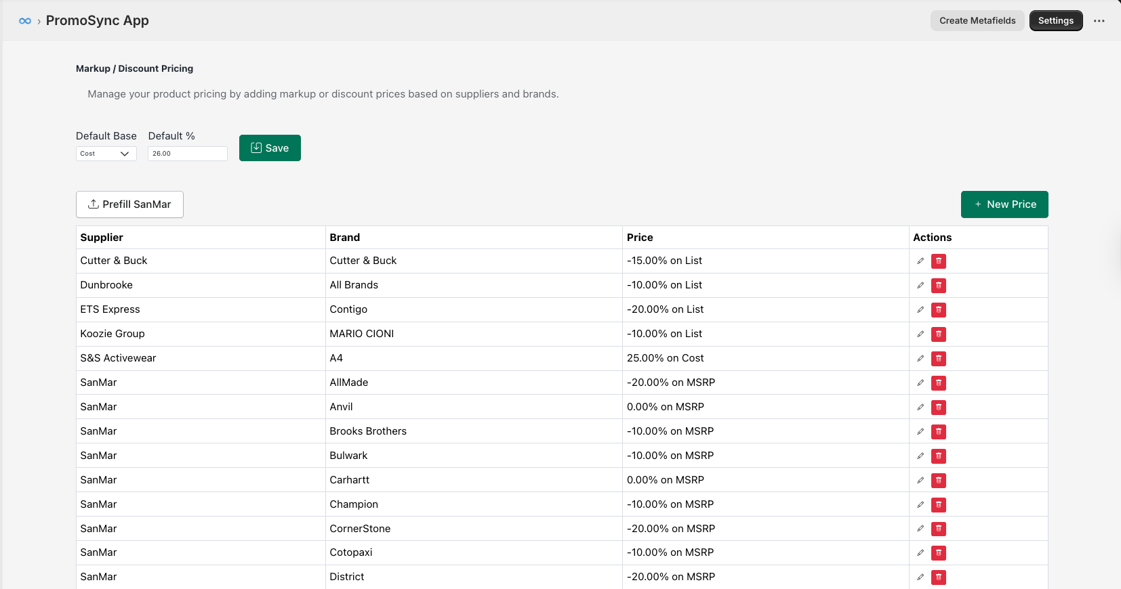
Task: Edit the SanMar AllMade price row
Action: 920,383
